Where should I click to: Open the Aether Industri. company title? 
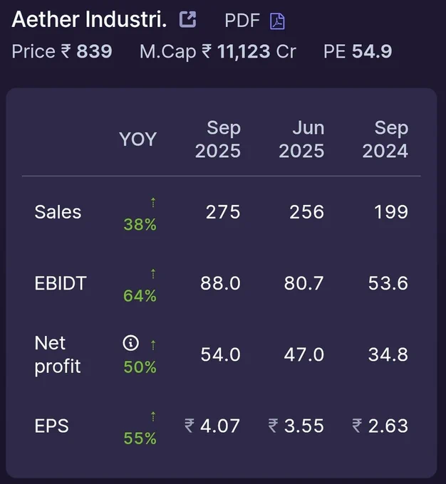89,19
